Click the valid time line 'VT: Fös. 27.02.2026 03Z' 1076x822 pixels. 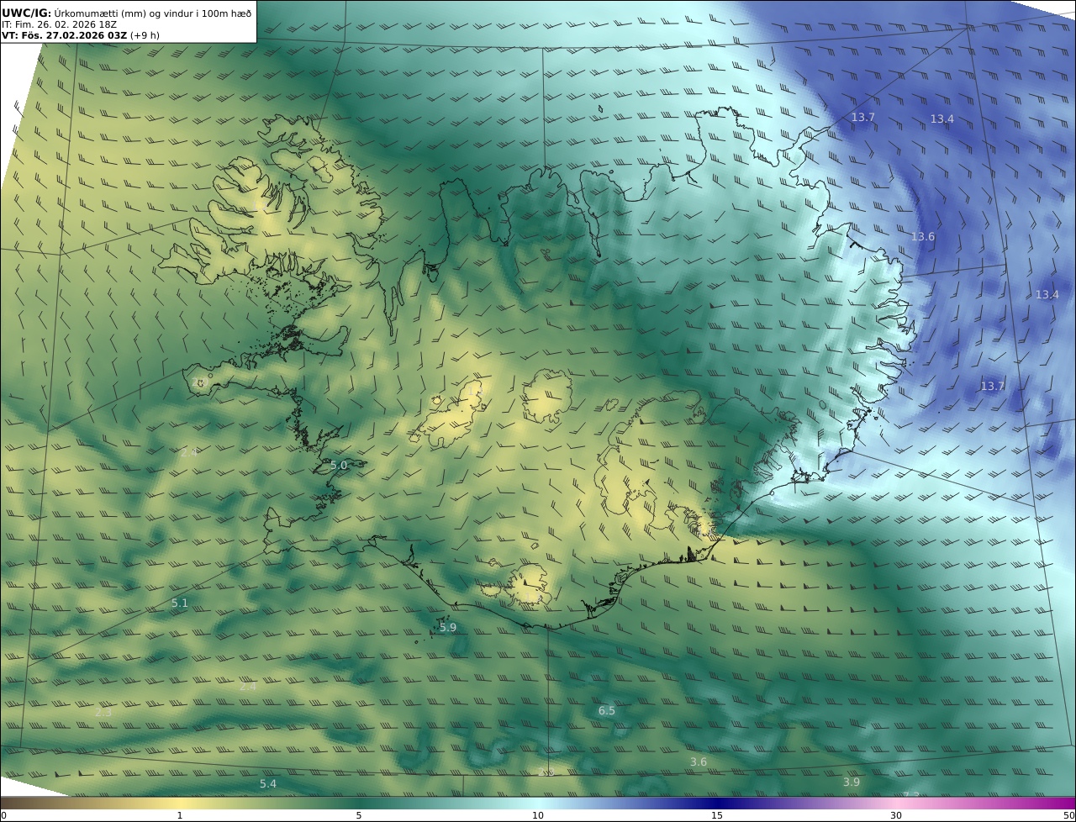tap(65, 35)
